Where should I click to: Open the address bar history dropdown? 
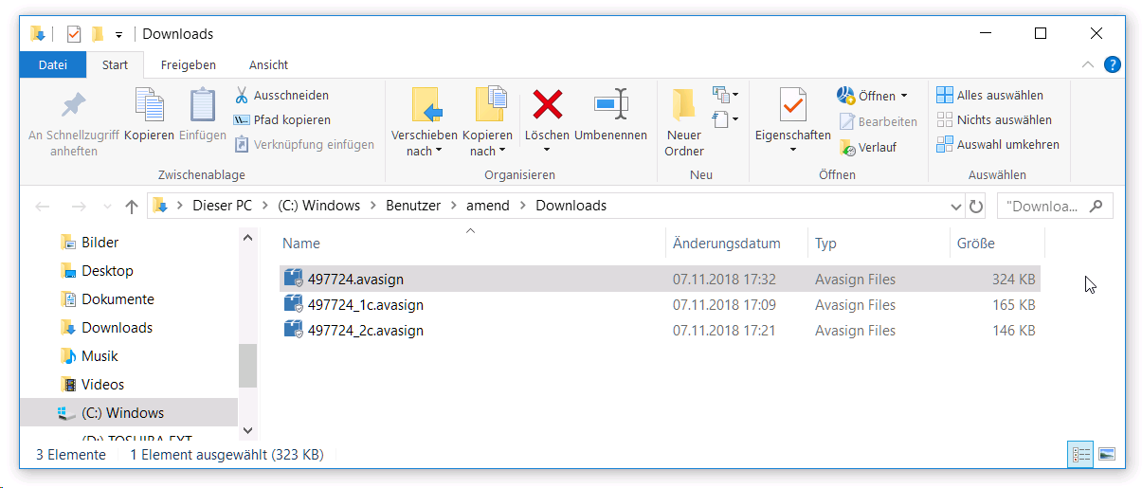pyautogui.click(x=955, y=206)
